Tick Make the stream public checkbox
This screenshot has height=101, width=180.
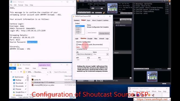click(77, 44)
